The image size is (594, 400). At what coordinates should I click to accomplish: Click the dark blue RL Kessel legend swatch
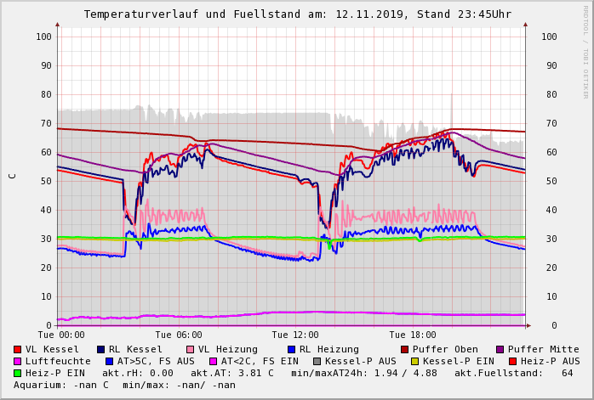tap(101, 349)
